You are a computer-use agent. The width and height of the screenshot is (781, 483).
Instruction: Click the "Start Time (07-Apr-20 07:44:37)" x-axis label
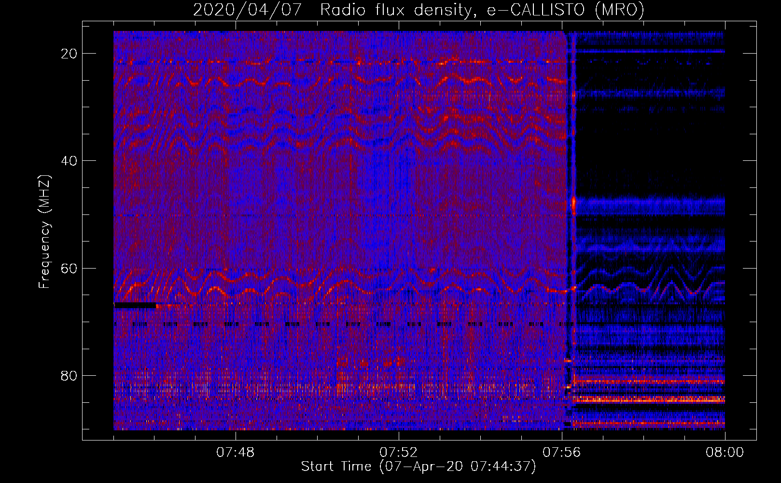point(418,467)
